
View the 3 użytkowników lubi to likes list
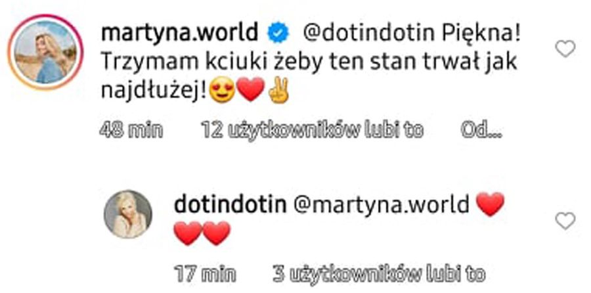click(379, 274)
